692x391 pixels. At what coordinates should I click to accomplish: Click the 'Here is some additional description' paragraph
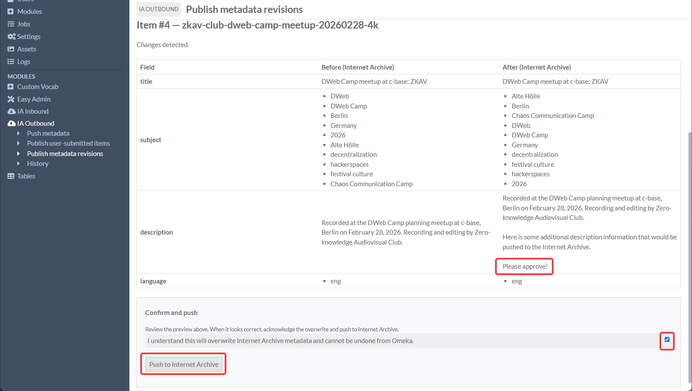click(x=589, y=242)
